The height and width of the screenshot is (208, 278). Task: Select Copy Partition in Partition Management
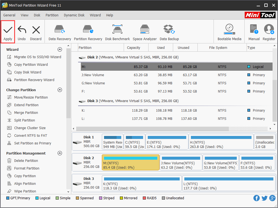tap(21, 176)
